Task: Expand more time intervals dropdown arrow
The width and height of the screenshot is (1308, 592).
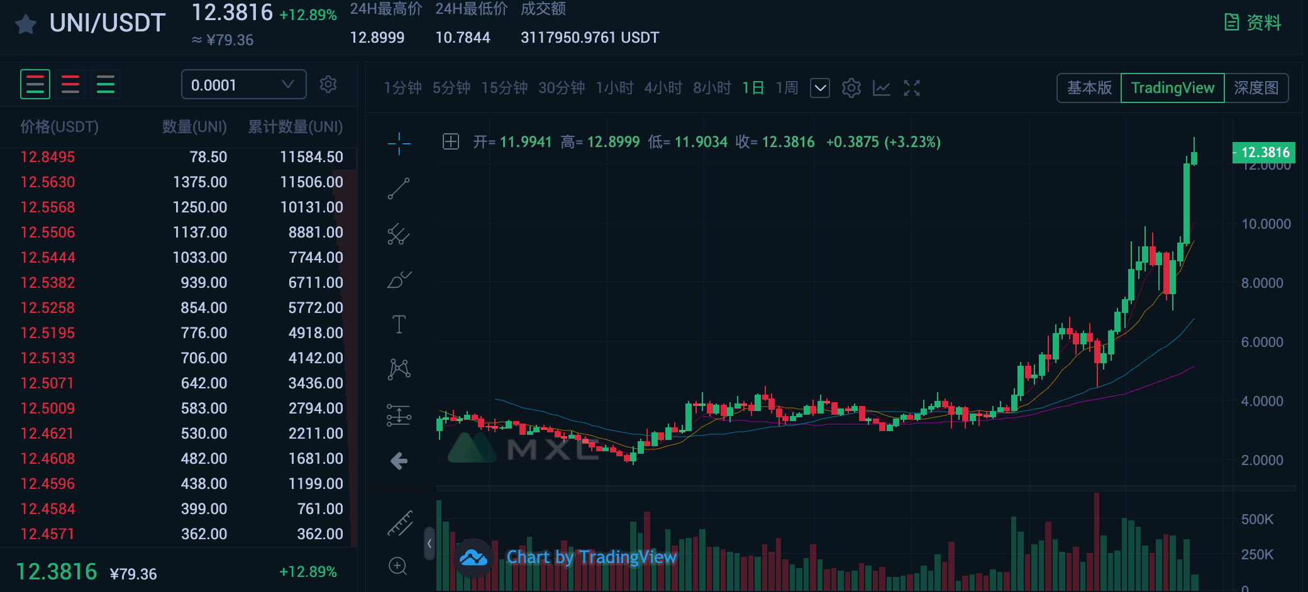Action: point(820,88)
